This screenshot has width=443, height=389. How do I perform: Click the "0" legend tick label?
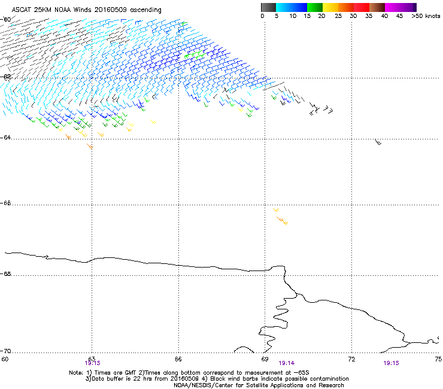coord(262,16)
